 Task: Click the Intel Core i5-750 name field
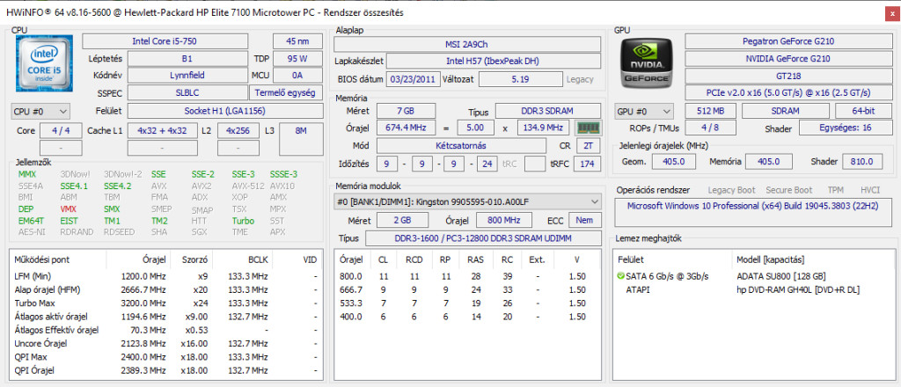click(x=165, y=41)
